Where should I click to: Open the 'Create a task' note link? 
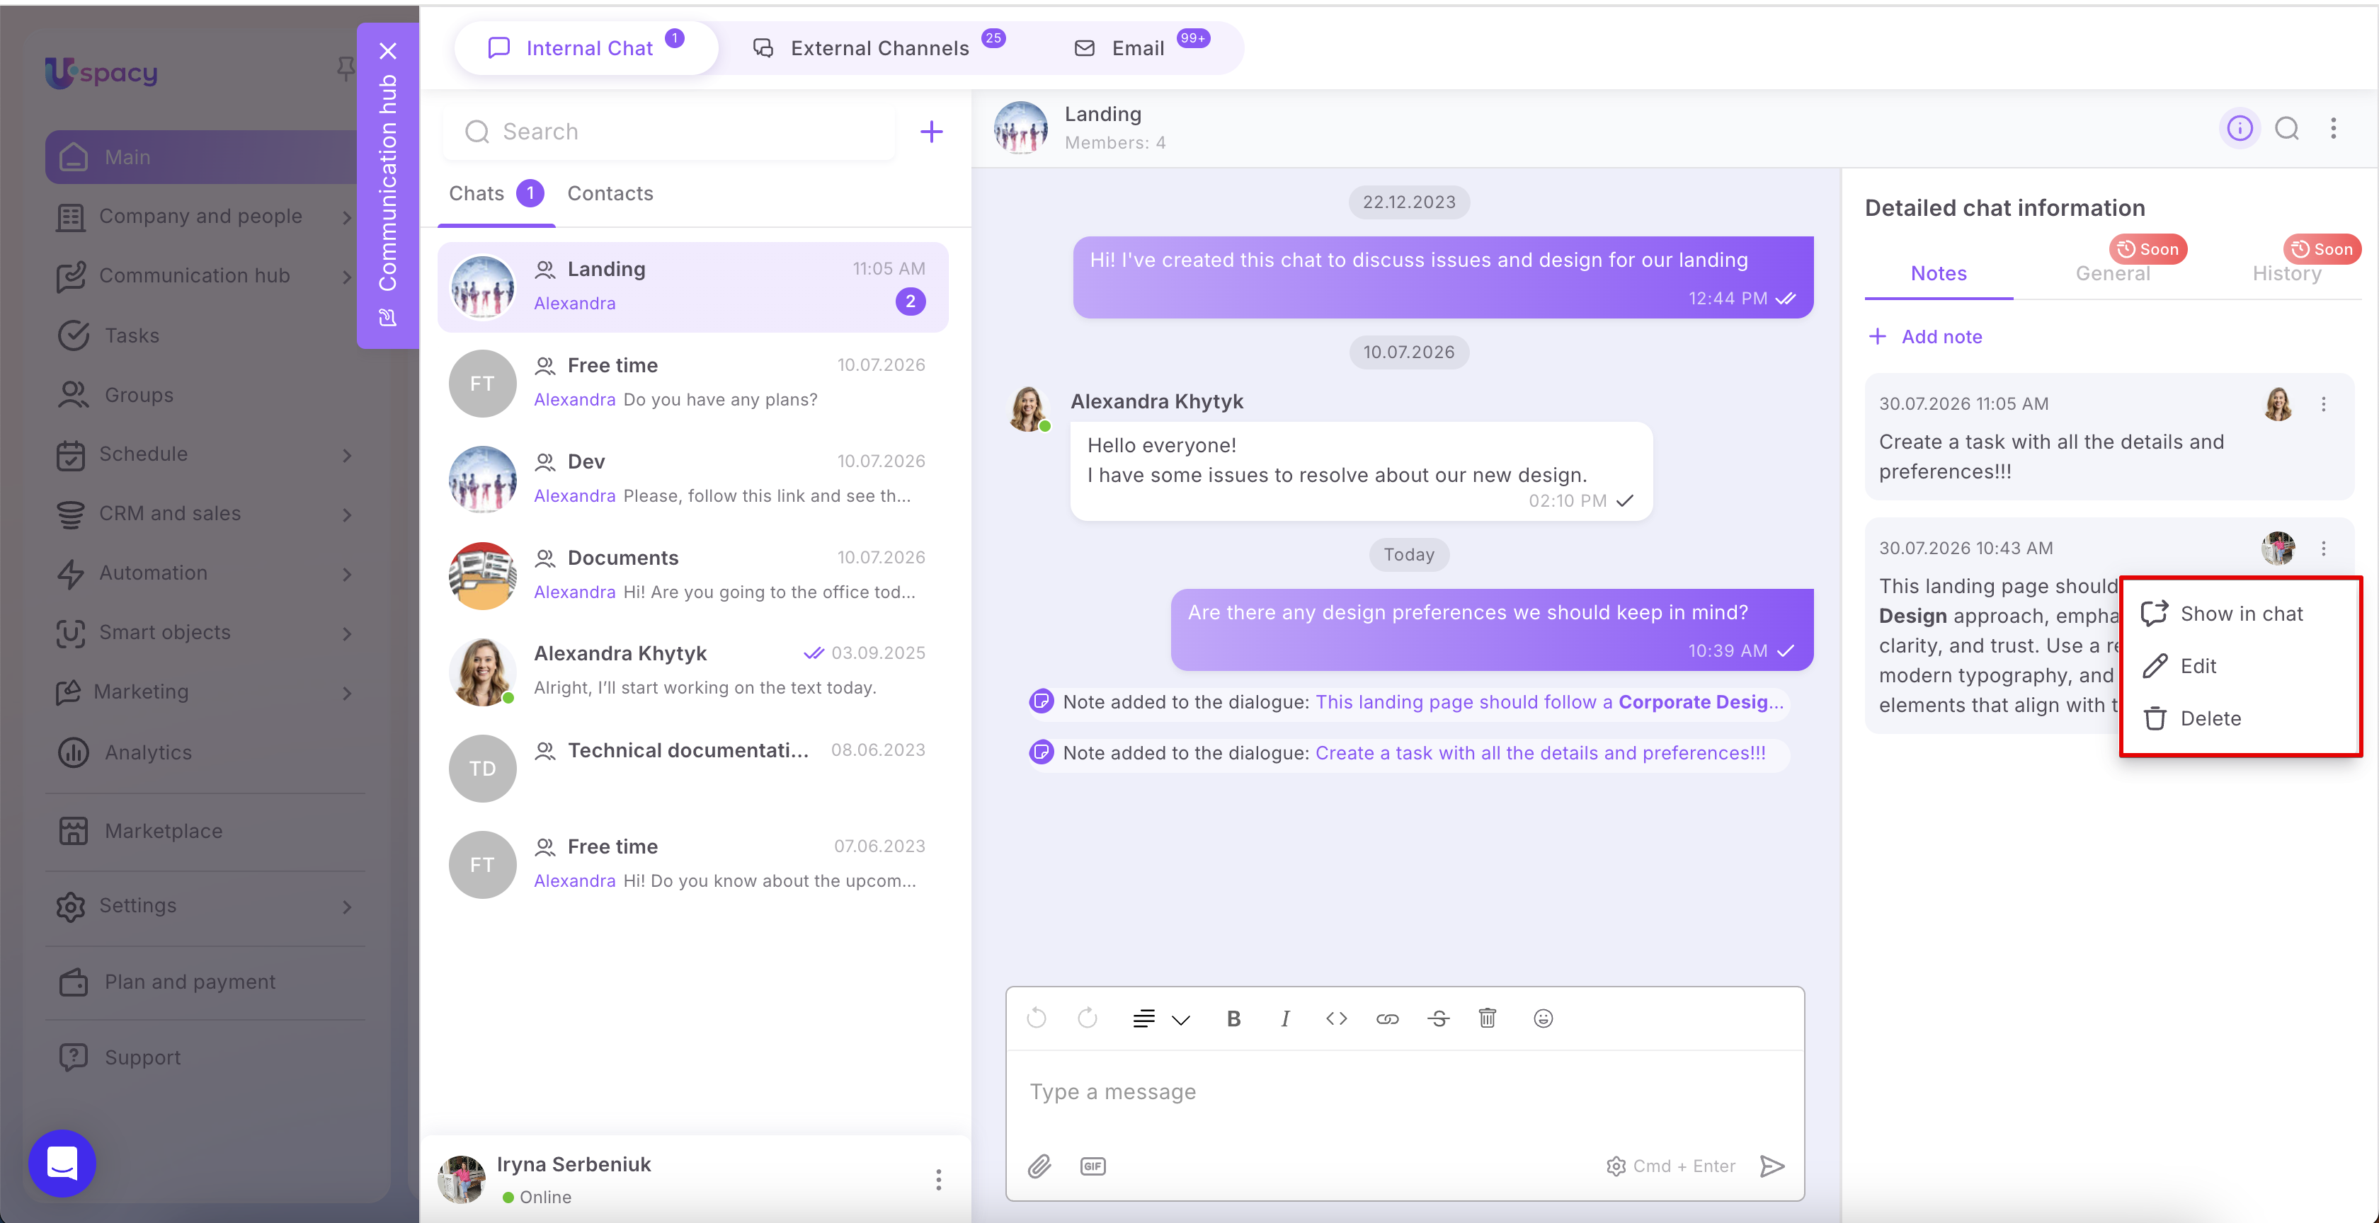click(x=1539, y=752)
